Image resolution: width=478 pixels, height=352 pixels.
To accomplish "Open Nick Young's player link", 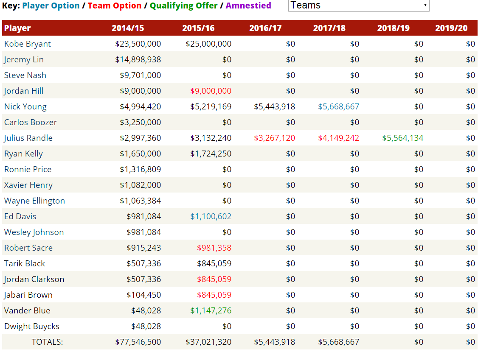I will [x=25, y=107].
